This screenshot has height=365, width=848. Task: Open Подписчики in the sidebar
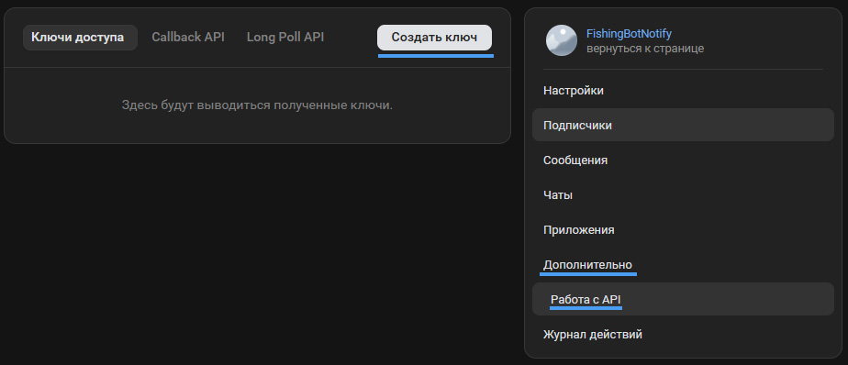point(683,125)
